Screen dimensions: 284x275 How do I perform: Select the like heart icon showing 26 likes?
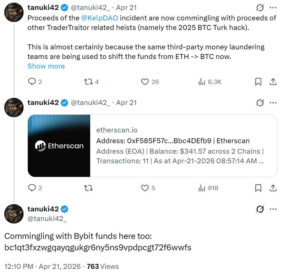click(145, 81)
